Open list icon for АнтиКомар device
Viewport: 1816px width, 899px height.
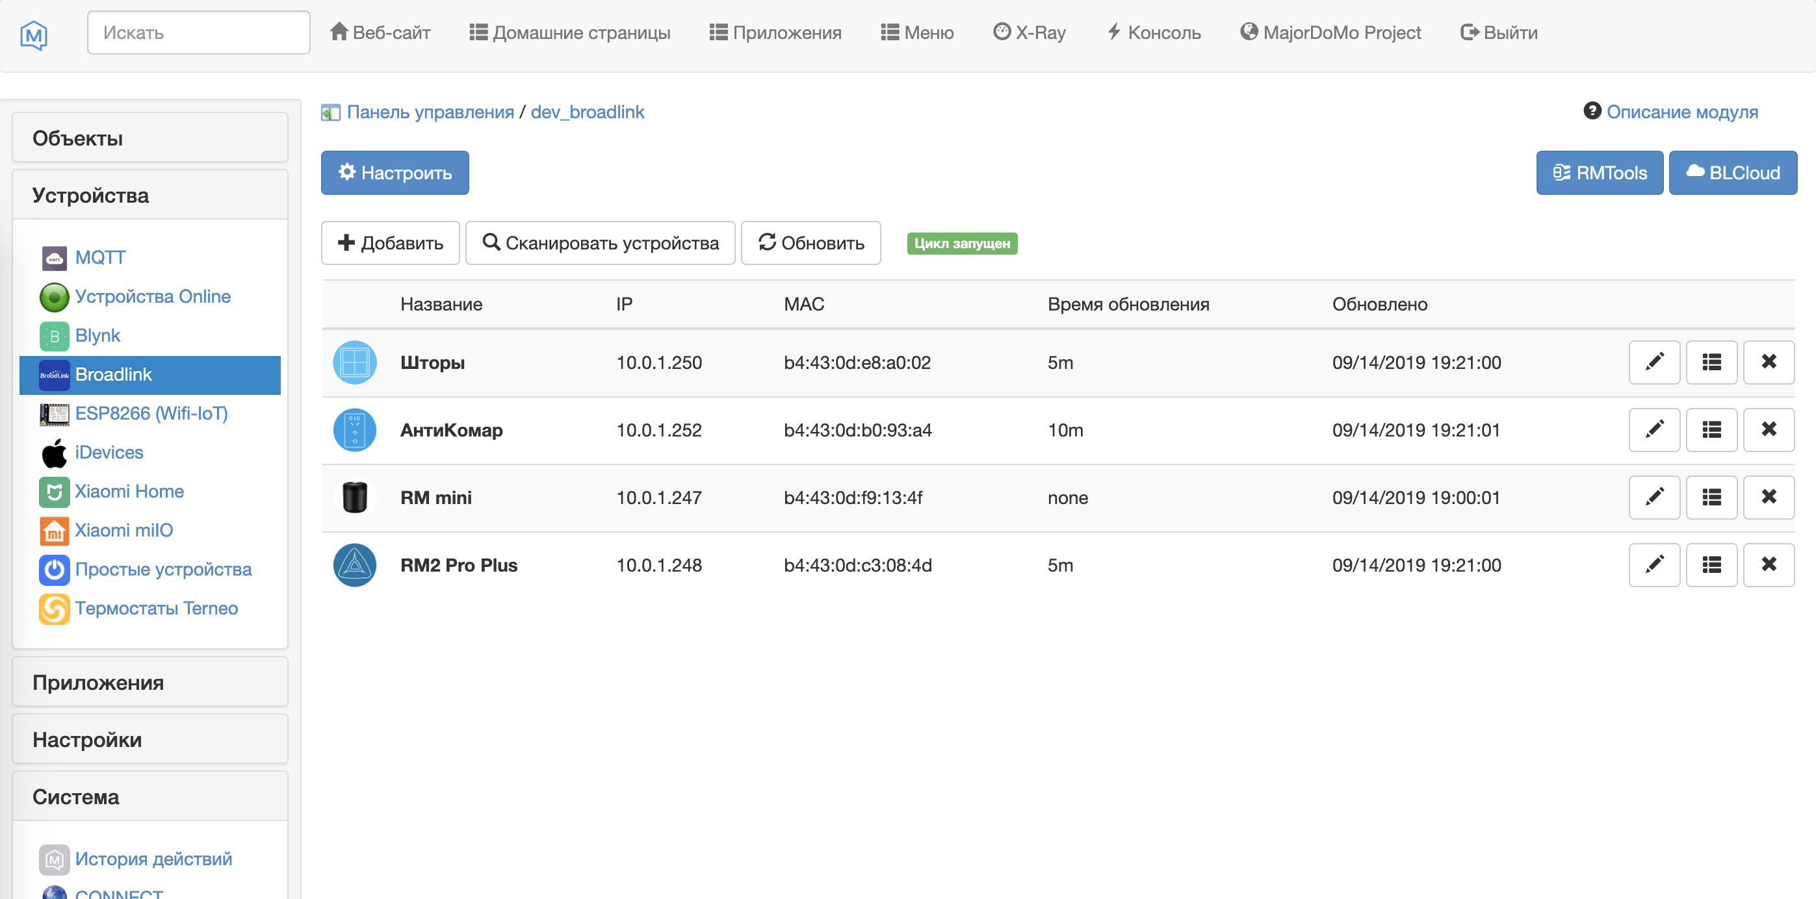(x=1711, y=430)
